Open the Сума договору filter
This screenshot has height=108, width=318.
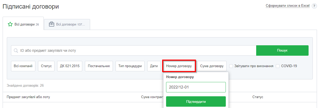pos(212,66)
